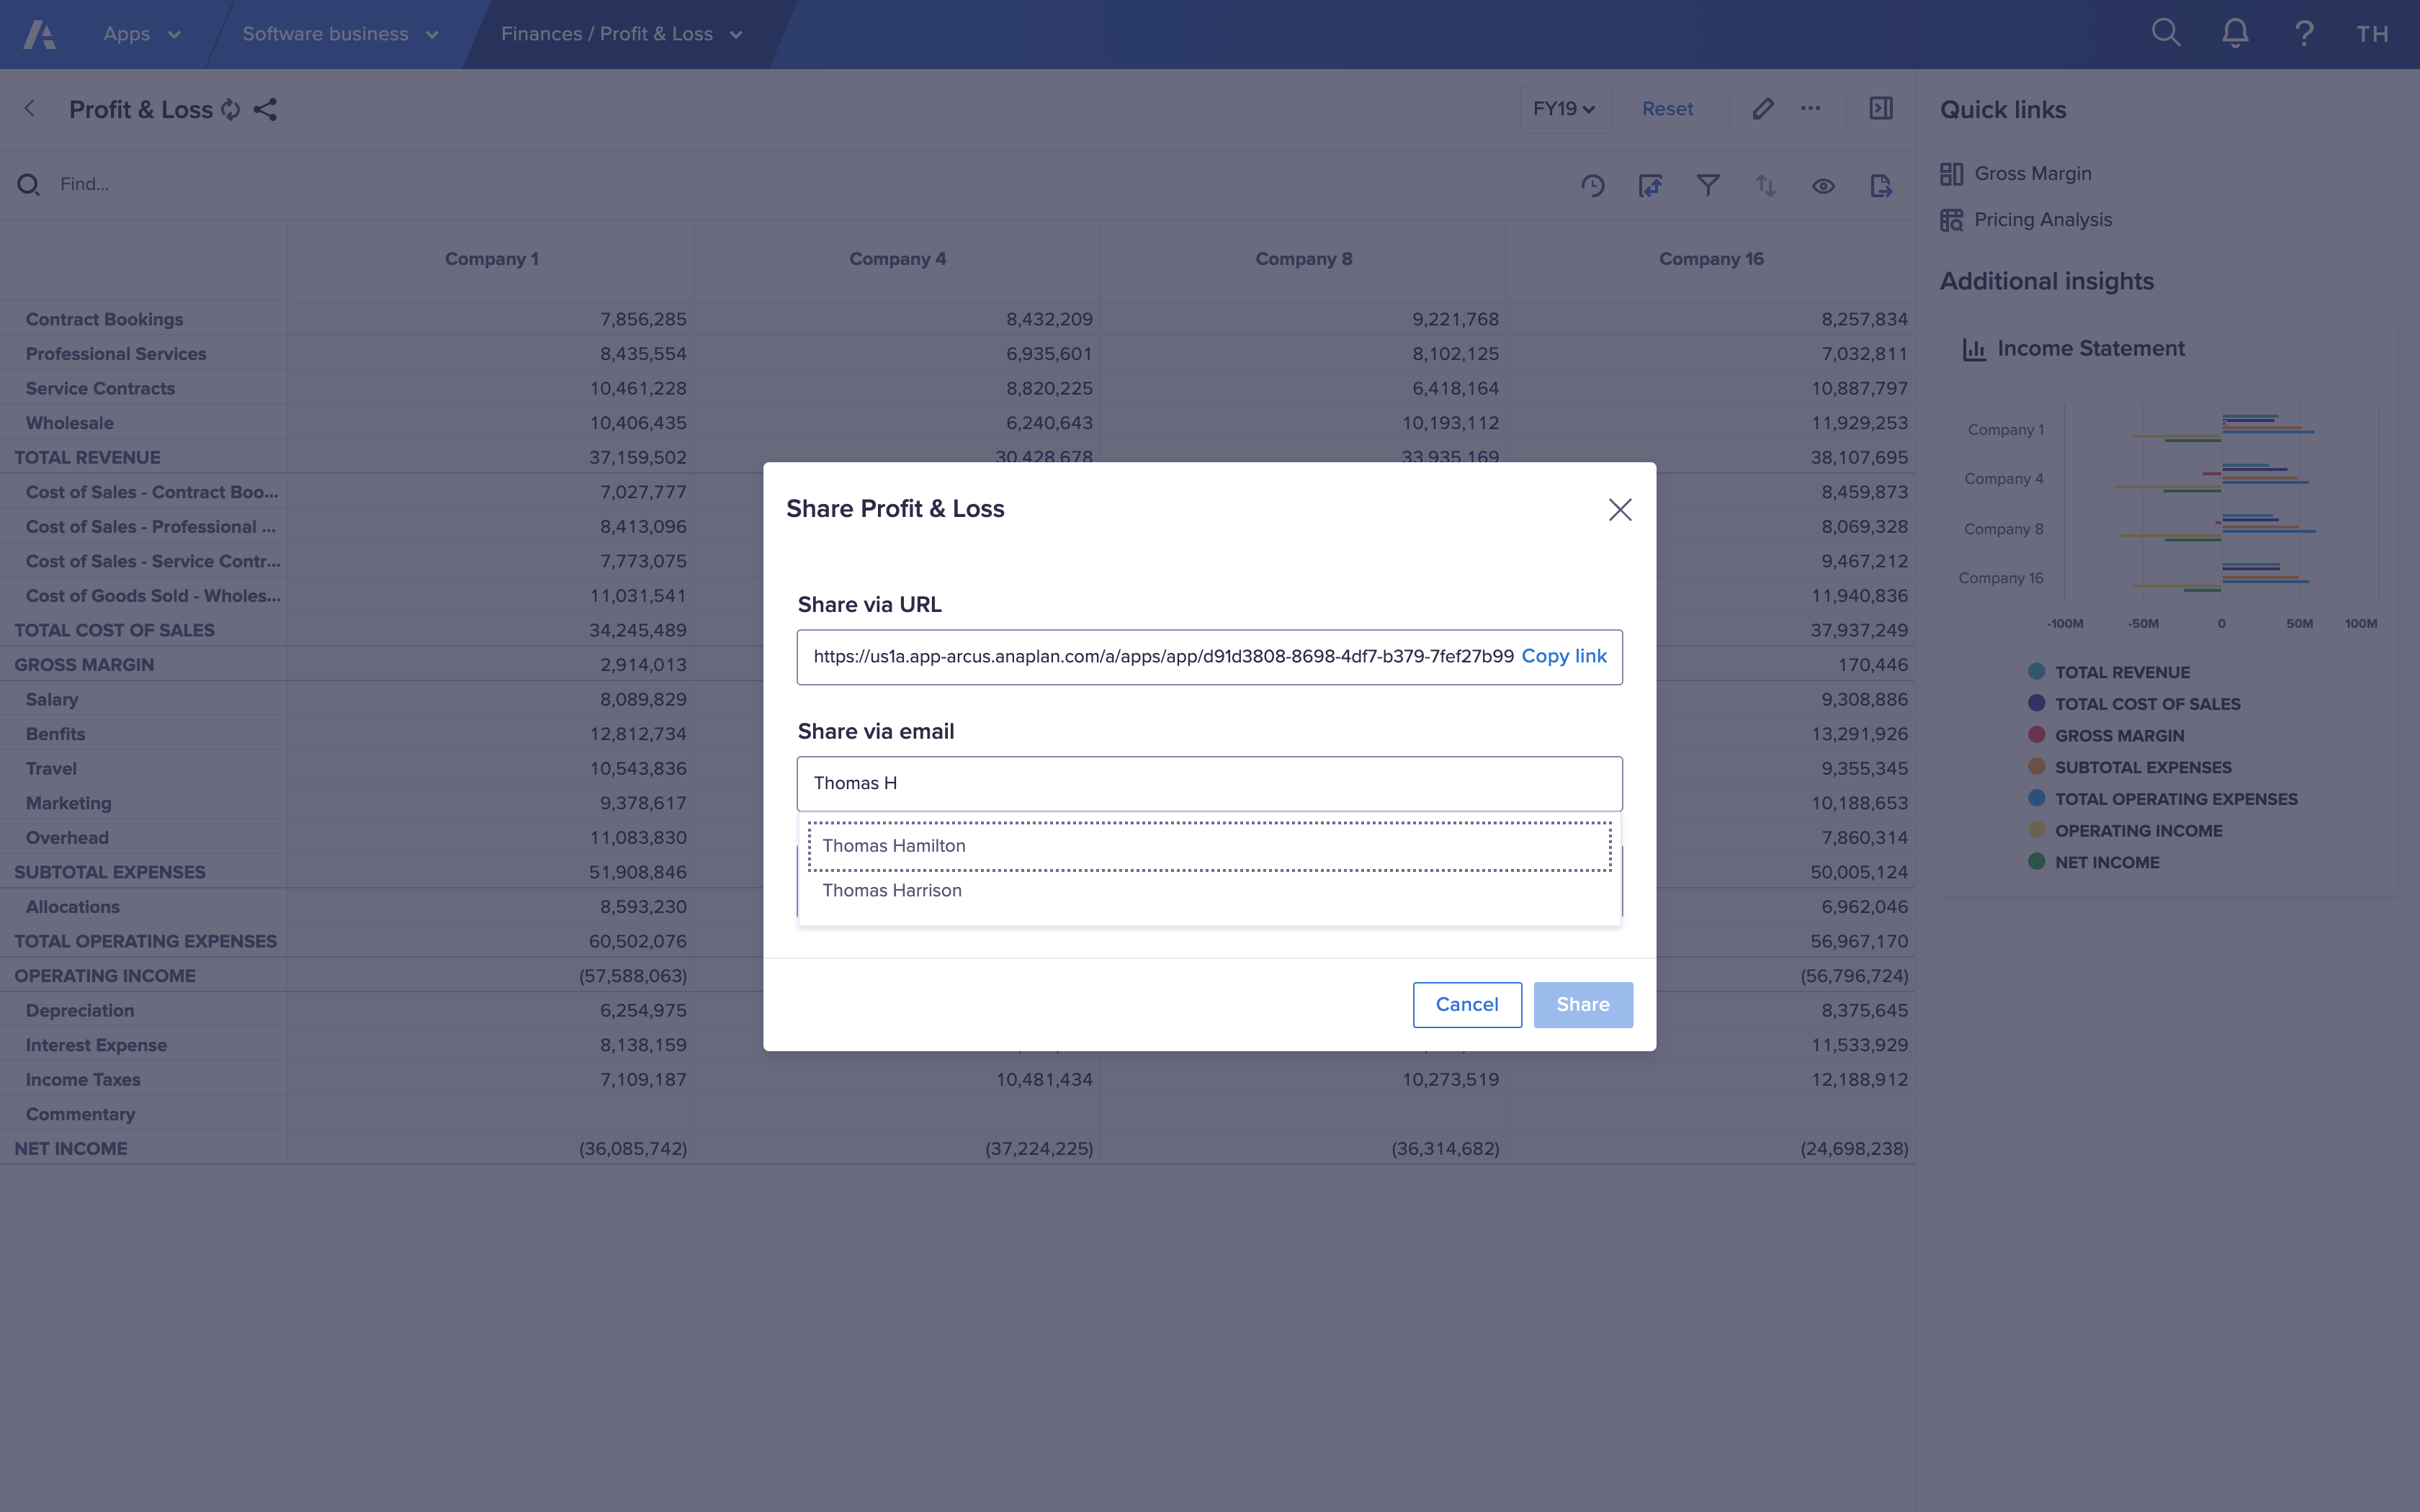
Task: Select the OPERATING INCOME row label
Action: tap(105, 976)
